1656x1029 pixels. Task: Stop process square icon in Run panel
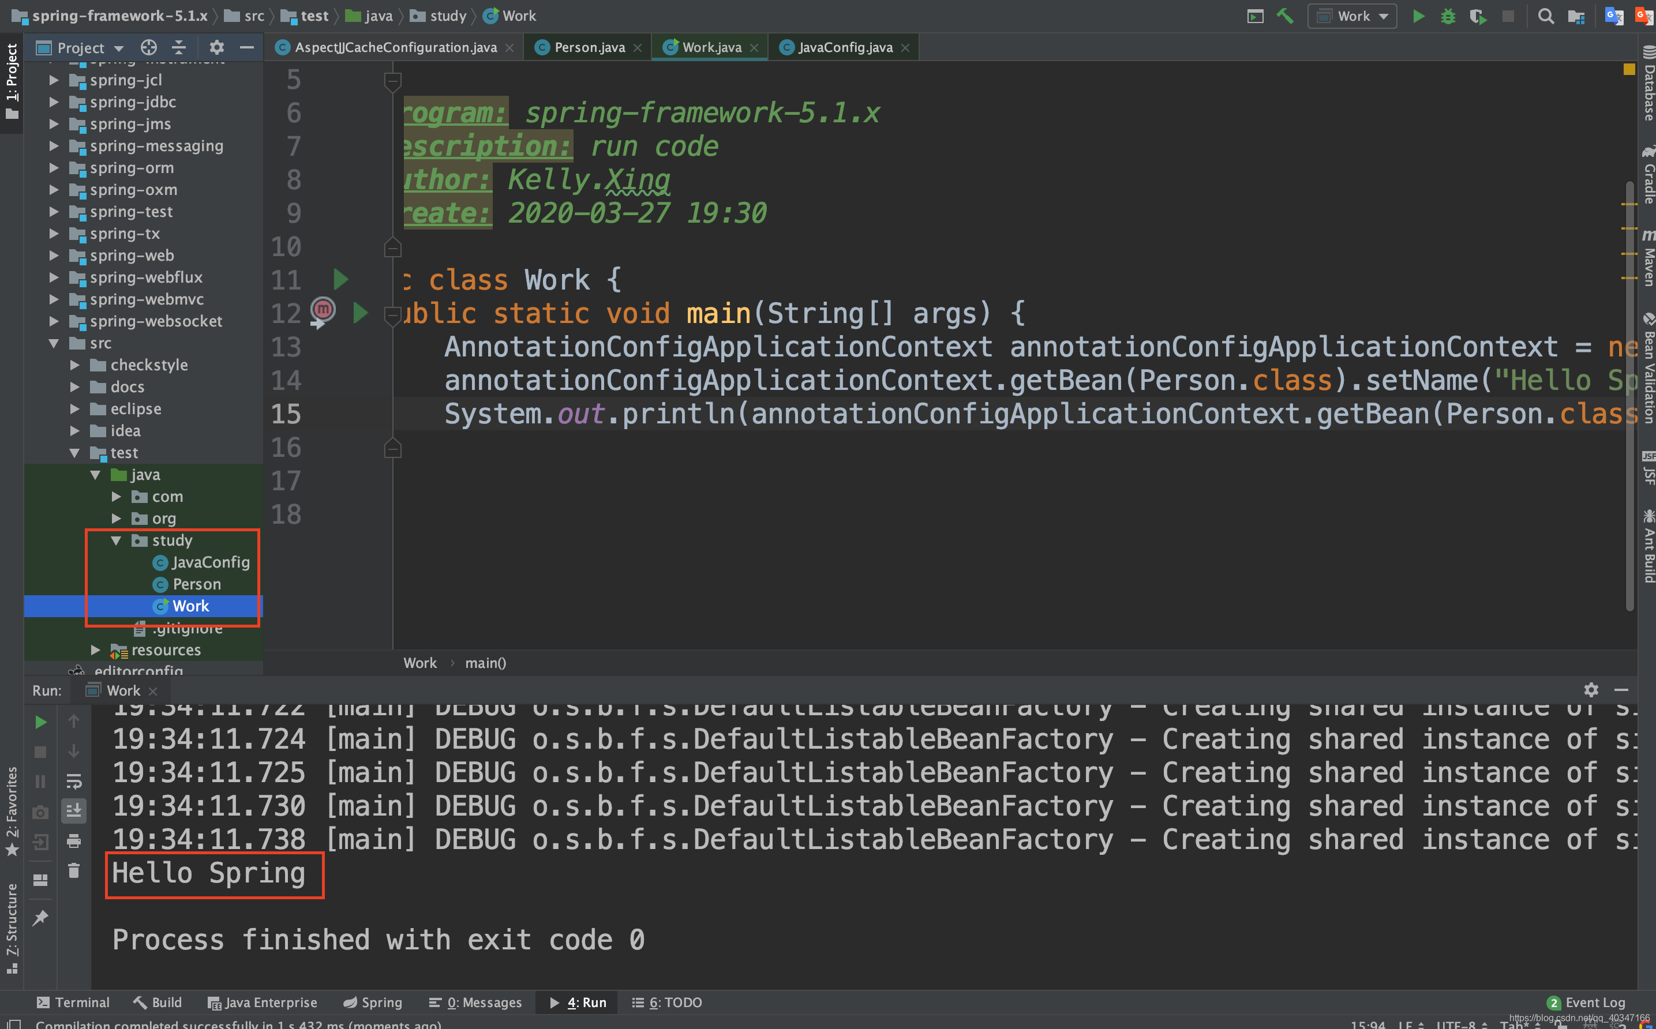point(40,752)
